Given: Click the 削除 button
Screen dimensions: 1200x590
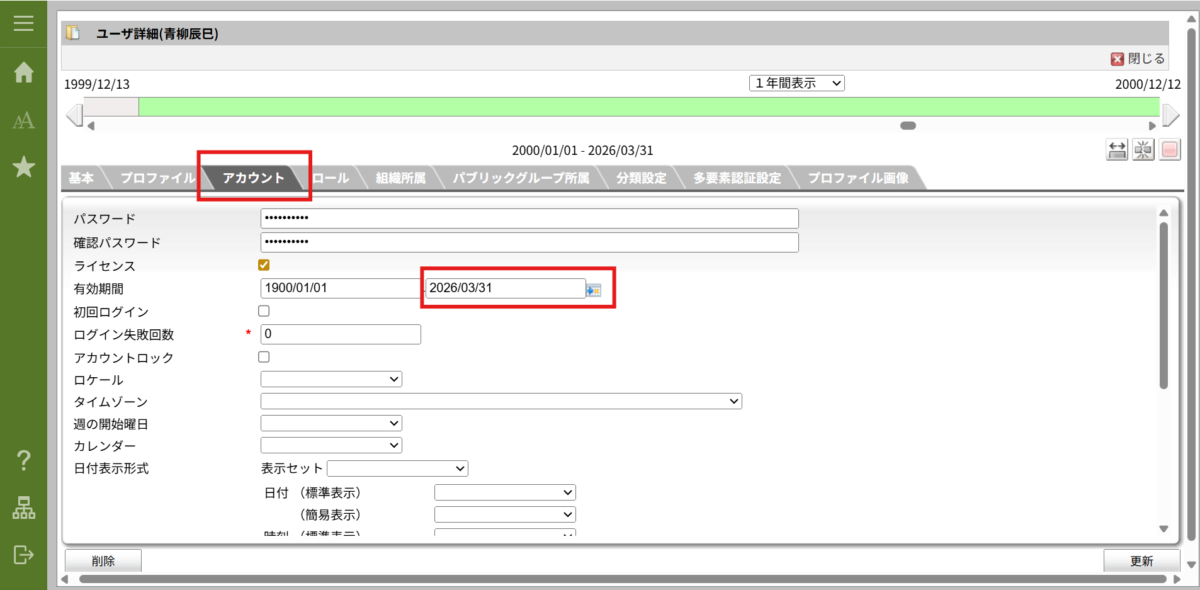Looking at the screenshot, I should pyautogui.click(x=103, y=560).
